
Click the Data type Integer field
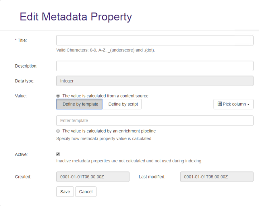coord(155,81)
